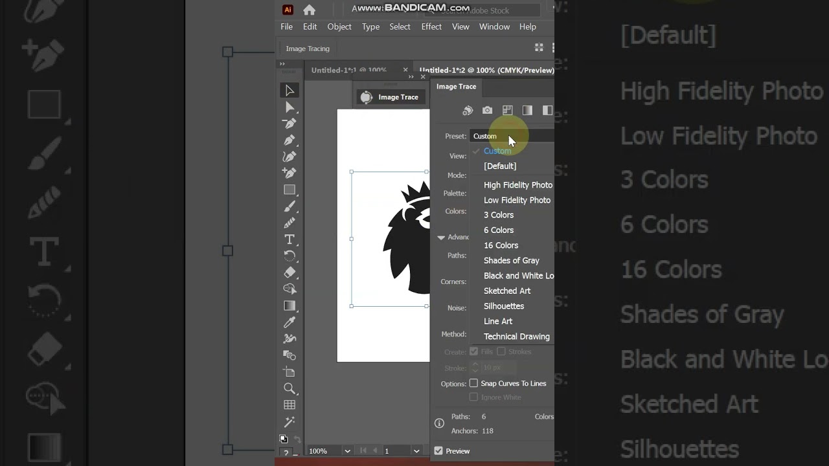Choose the Shades of Gray preset

511,261
